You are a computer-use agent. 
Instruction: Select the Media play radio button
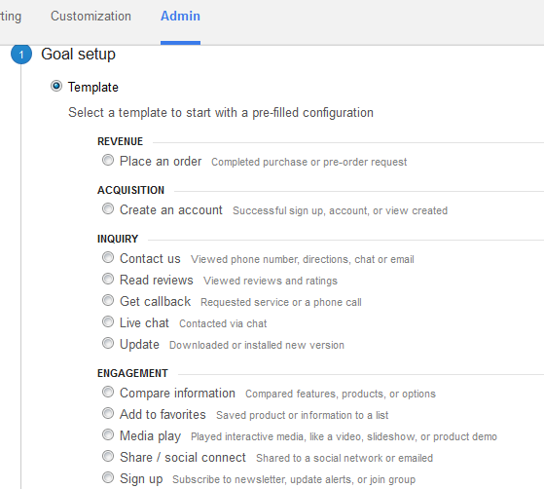pyautogui.click(x=108, y=434)
